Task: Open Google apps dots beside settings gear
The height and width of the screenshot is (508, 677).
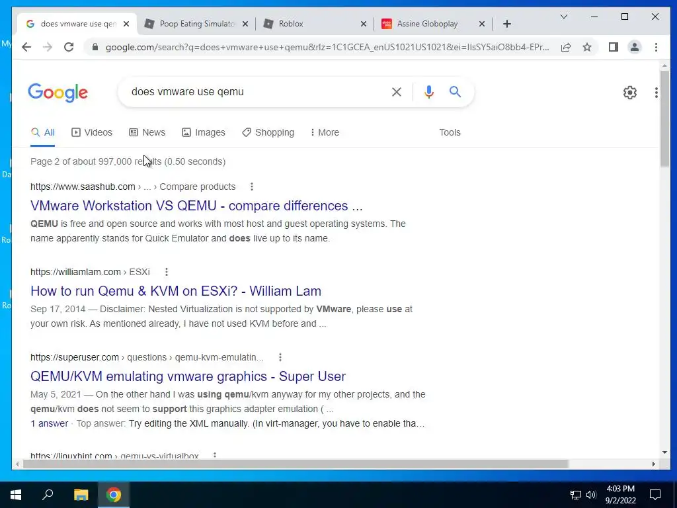Action: pyautogui.click(x=656, y=92)
